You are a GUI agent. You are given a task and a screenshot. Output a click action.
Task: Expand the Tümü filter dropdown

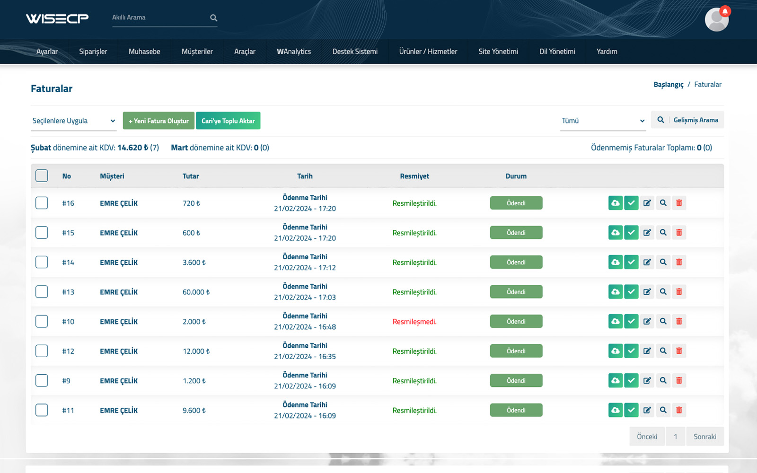(603, 121)
